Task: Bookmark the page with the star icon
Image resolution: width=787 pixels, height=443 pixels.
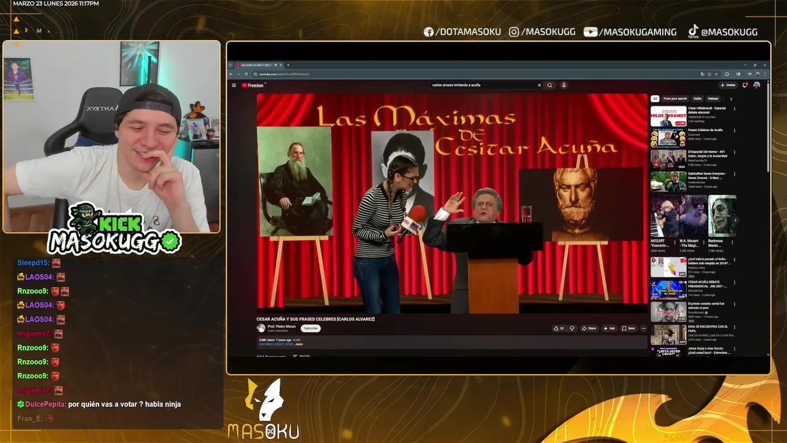Action: coord(716,74)
